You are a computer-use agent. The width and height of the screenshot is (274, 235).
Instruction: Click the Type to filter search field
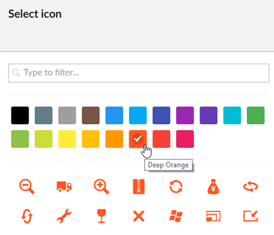tap(139, 73)
